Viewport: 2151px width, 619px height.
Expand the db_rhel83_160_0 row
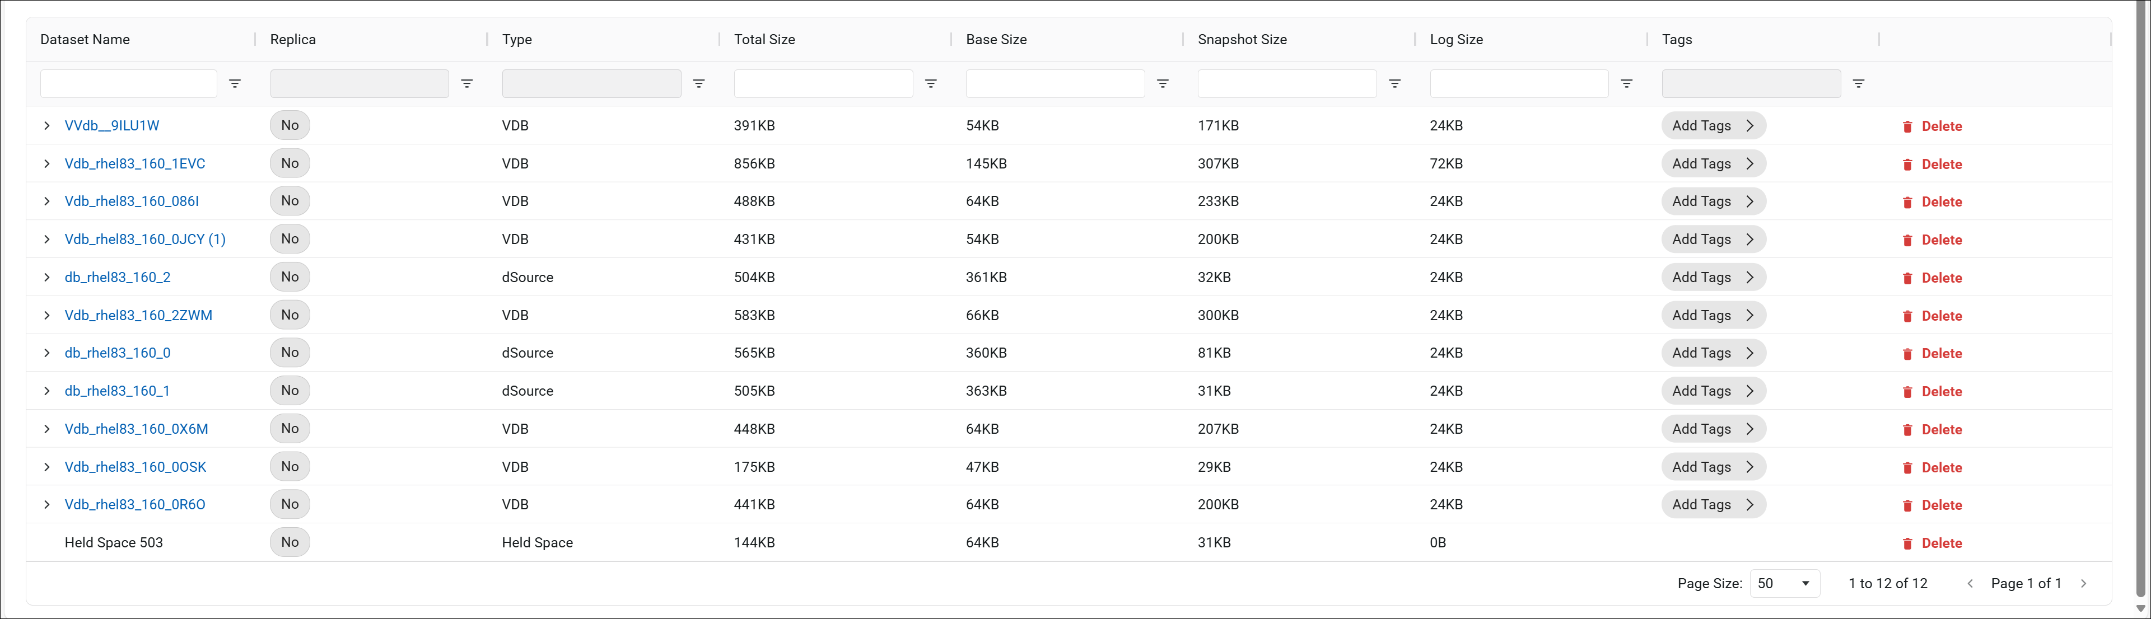pos(47,353)
